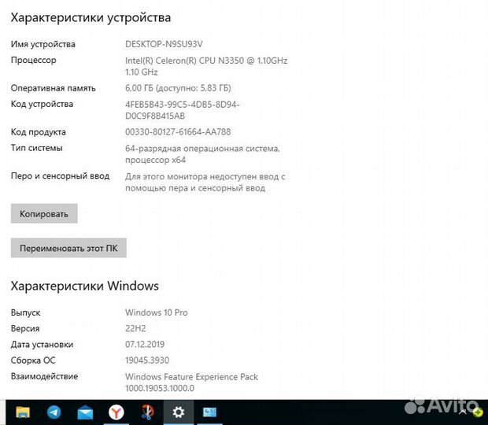Open the blue panel app taskbar icon
The width and height of the screenshot is (488, 425).
[209, 412]
